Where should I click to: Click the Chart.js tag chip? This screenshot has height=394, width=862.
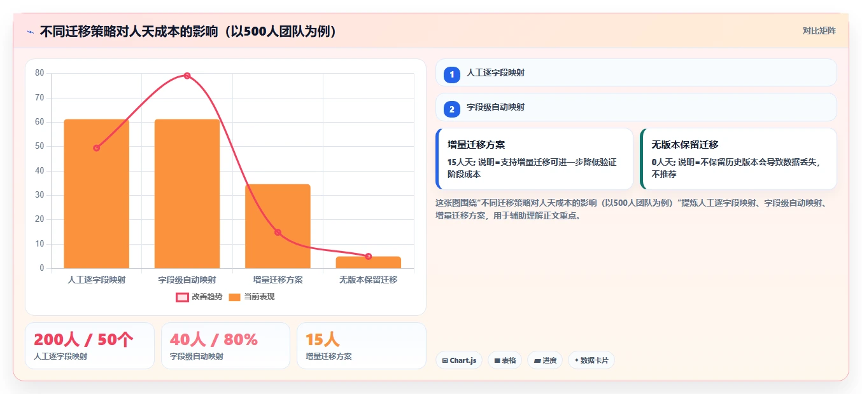[x=459, y=360]
